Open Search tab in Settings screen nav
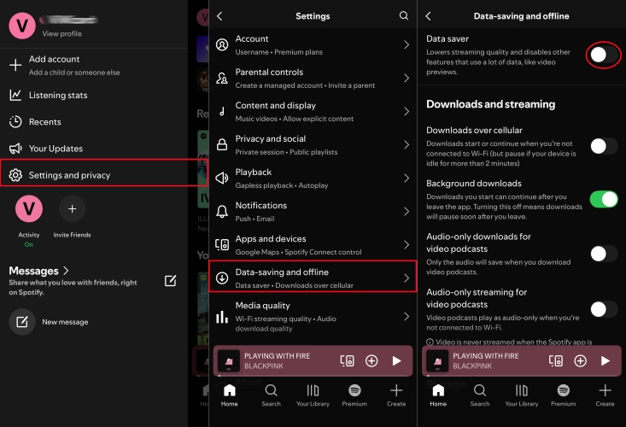Image resolution: width=626 pixels, height=427 pixels. 271,395
